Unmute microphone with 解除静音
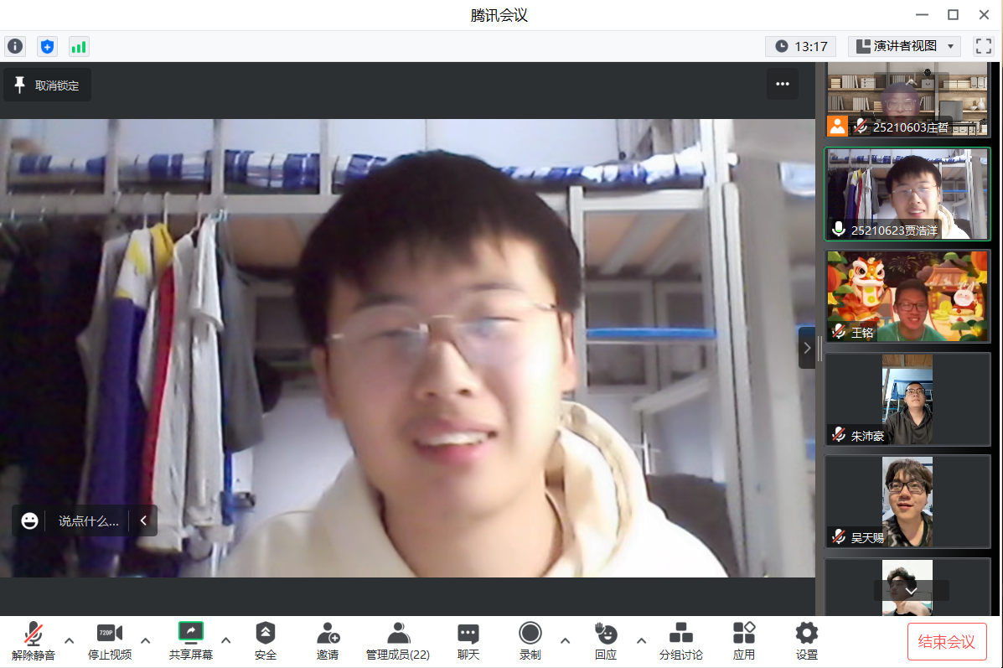This screenshot has width=1003, height=668. [34, 641]
